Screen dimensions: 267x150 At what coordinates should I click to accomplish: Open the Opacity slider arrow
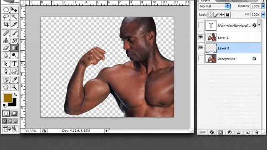coord(263,6)
